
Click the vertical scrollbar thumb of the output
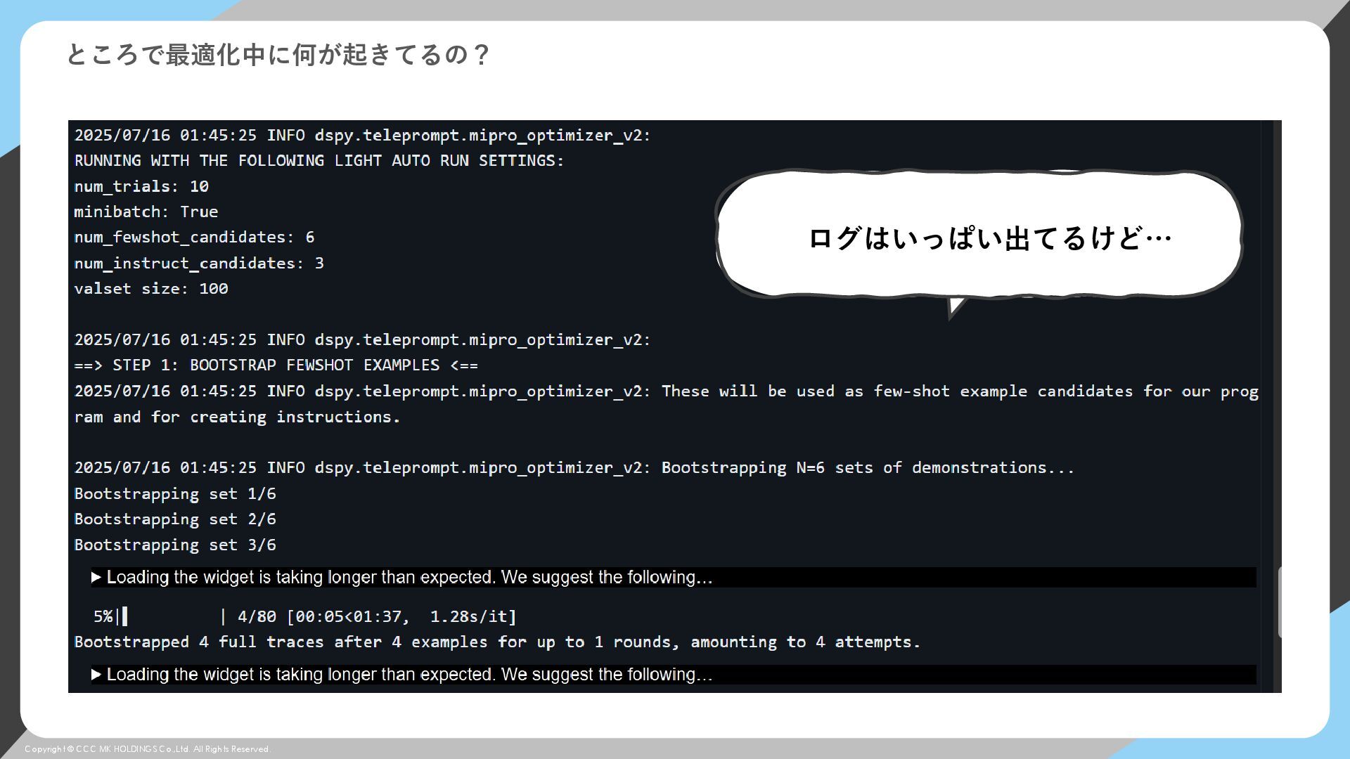click(1280, 602)
